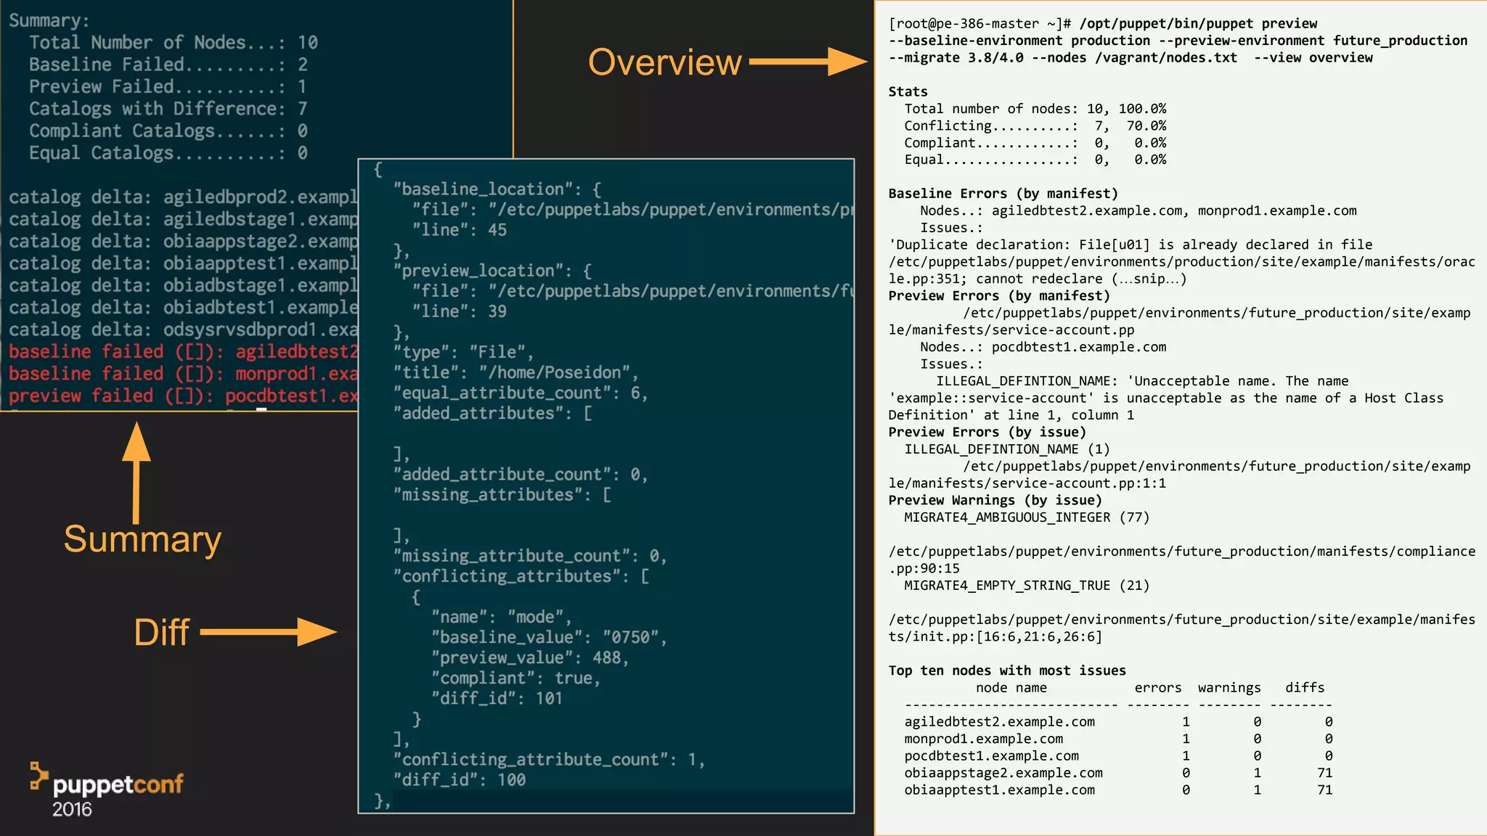Click the '"compliant": true' JSON entry
The height and width of the screenshot is (836, 1487).
tap(516, 678)
